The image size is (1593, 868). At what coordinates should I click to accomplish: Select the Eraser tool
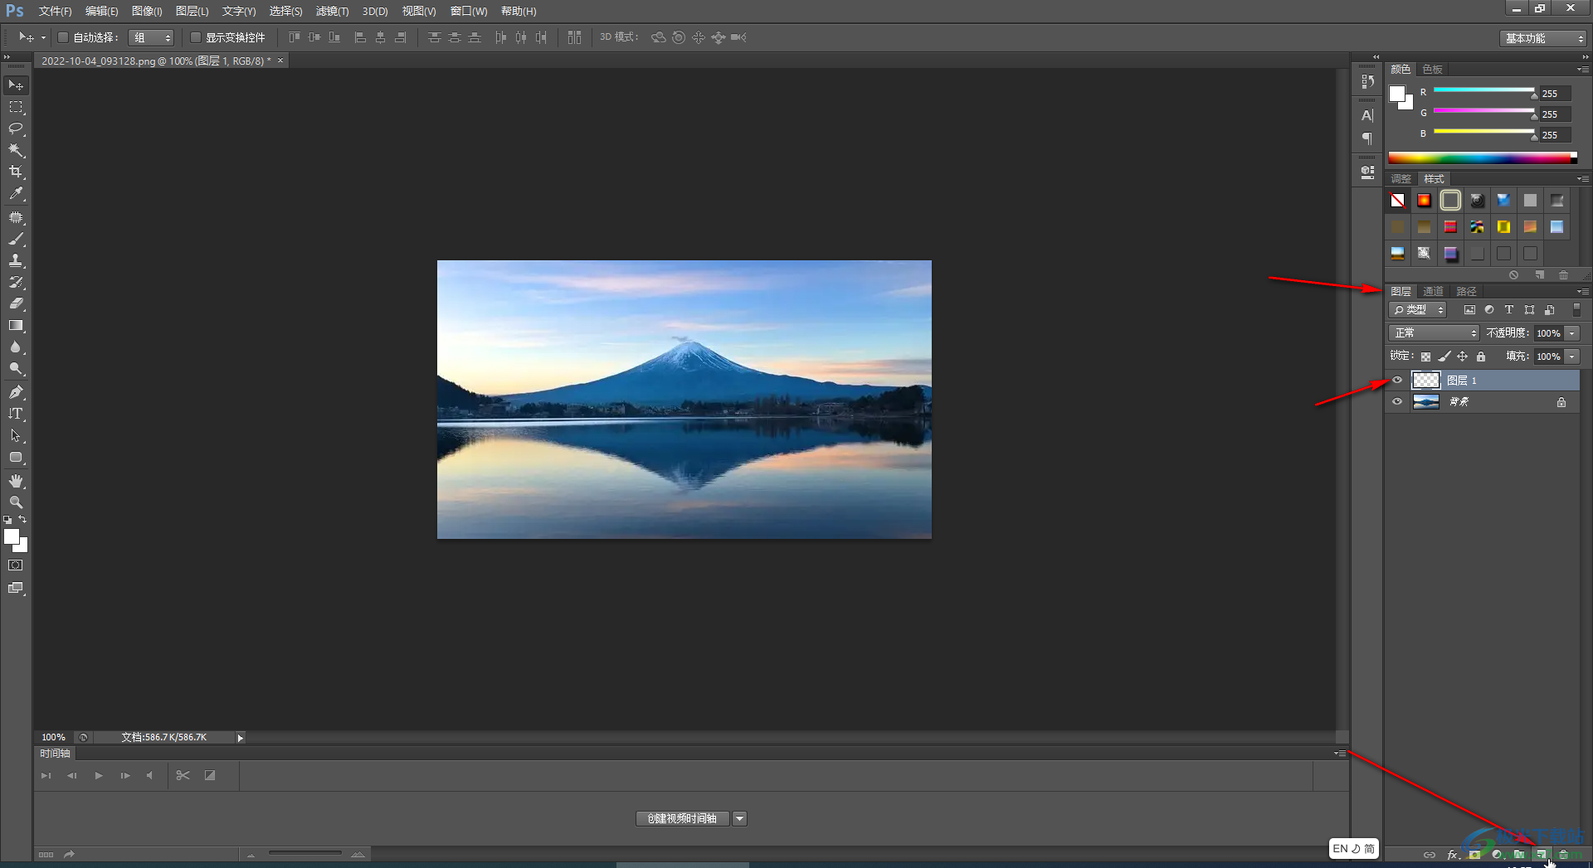pos(16,304)
